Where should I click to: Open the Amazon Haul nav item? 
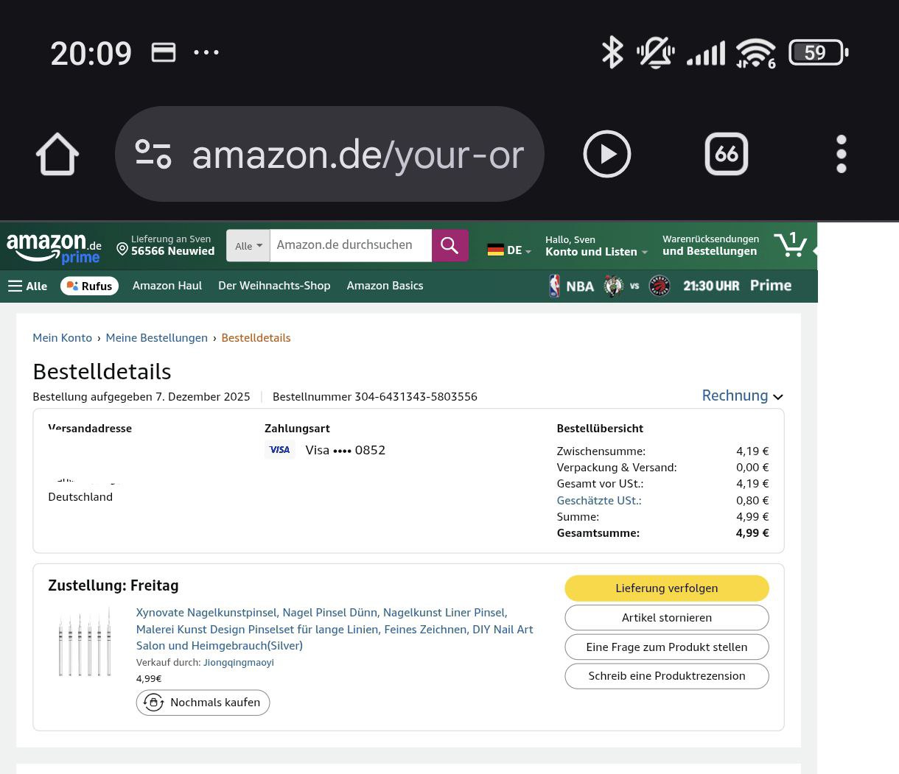pos(167,286)
